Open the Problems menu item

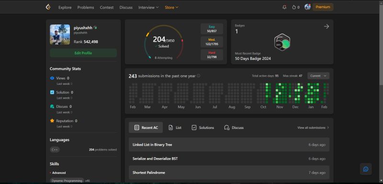(86, 7)
